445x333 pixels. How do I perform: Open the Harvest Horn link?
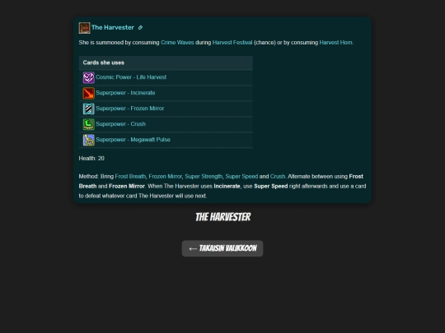(x=335, y=43)
